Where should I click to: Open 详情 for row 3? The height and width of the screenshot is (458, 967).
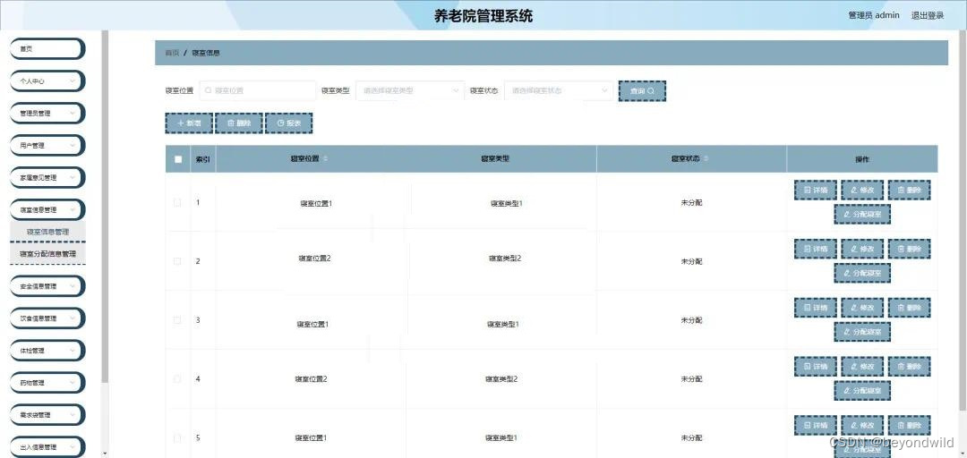(x=816, y=307)
